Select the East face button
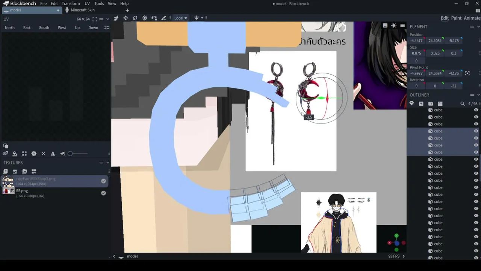 click(x=27, y=27)
